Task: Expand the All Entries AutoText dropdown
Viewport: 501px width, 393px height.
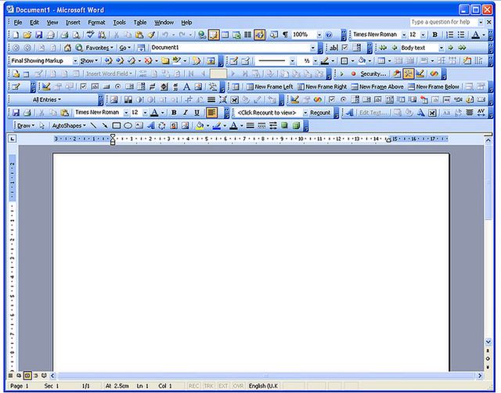Action: click(x=47, y=99)
